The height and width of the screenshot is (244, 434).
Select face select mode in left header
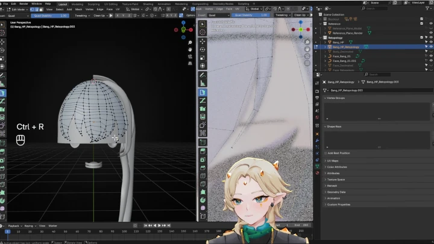(41, 10)
